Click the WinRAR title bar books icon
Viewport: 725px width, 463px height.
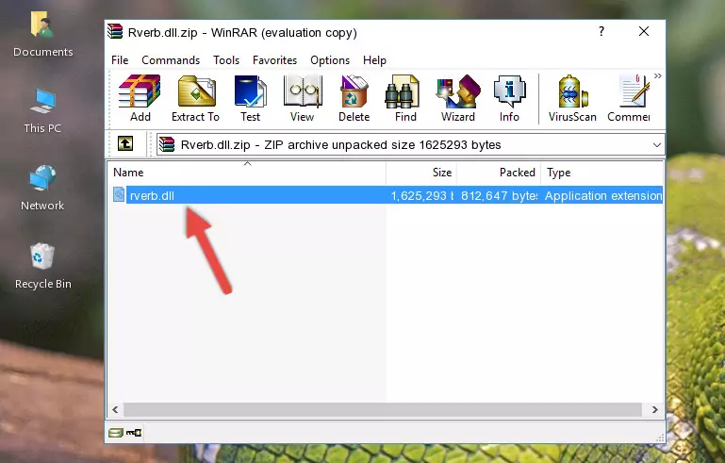tap(115, 31)
